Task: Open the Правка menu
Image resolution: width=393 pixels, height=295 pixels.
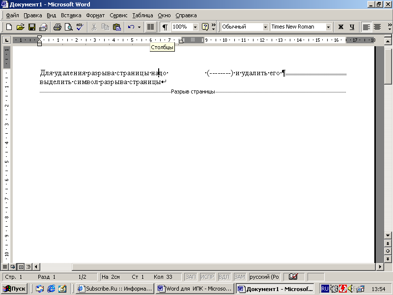Action: click(33, 15)
